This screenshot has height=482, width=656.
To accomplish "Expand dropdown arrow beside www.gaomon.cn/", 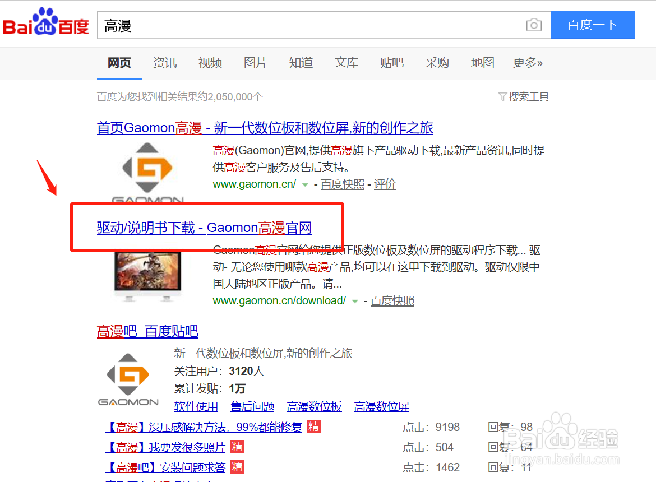I will pyautogui.click(x=306, y=185).
